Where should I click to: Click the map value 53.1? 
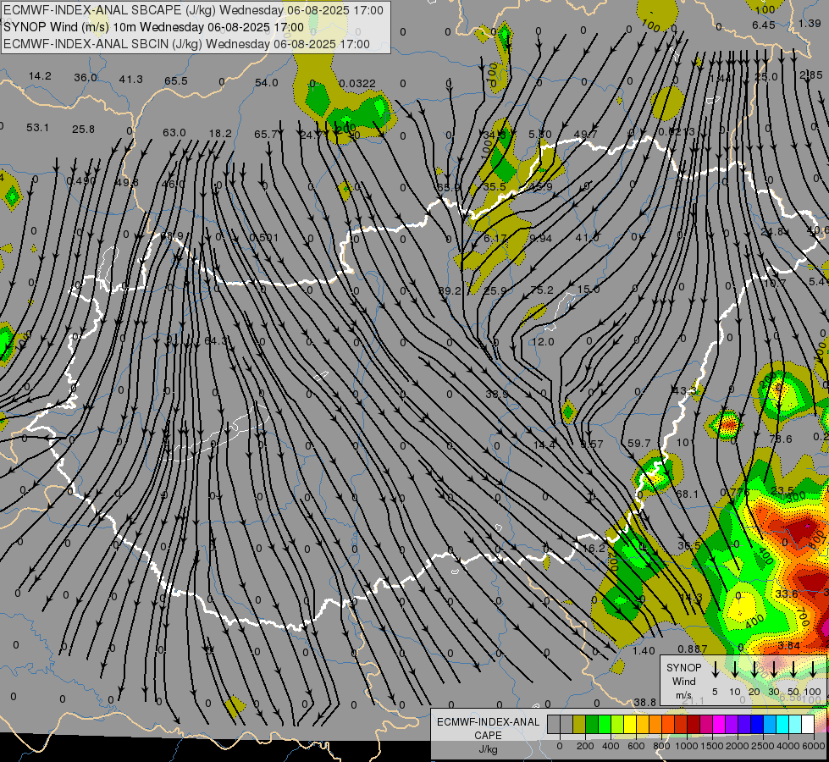coord(37,128)
